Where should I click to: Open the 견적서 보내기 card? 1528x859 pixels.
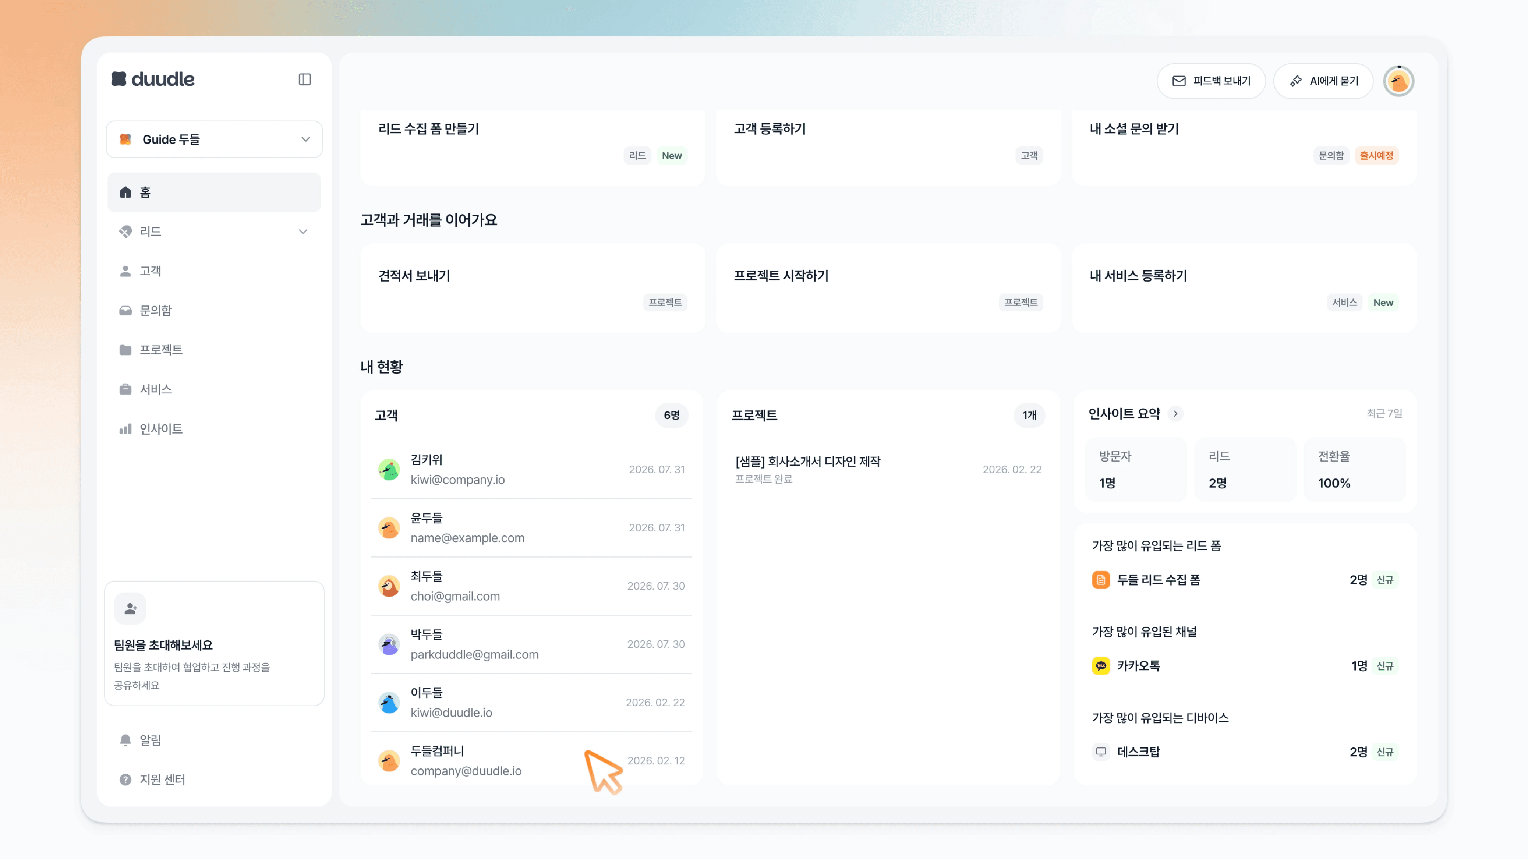533,288
